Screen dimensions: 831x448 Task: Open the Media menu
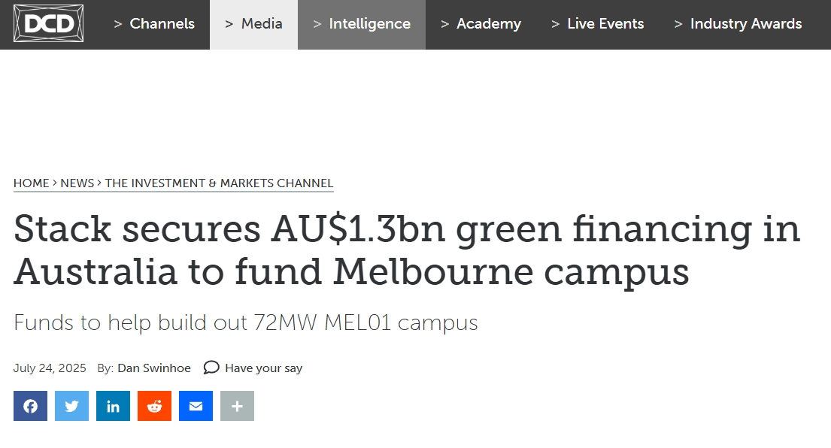pyautogui.click(x=253, y=24)
